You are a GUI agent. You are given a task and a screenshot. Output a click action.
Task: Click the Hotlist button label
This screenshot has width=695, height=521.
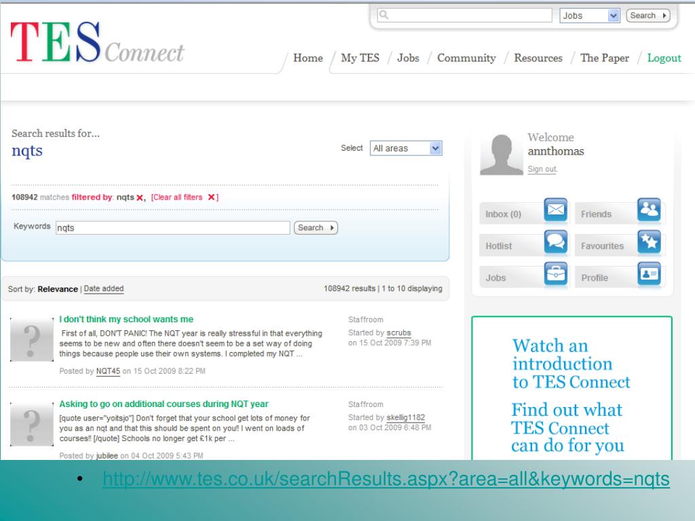tap(499, 246)
